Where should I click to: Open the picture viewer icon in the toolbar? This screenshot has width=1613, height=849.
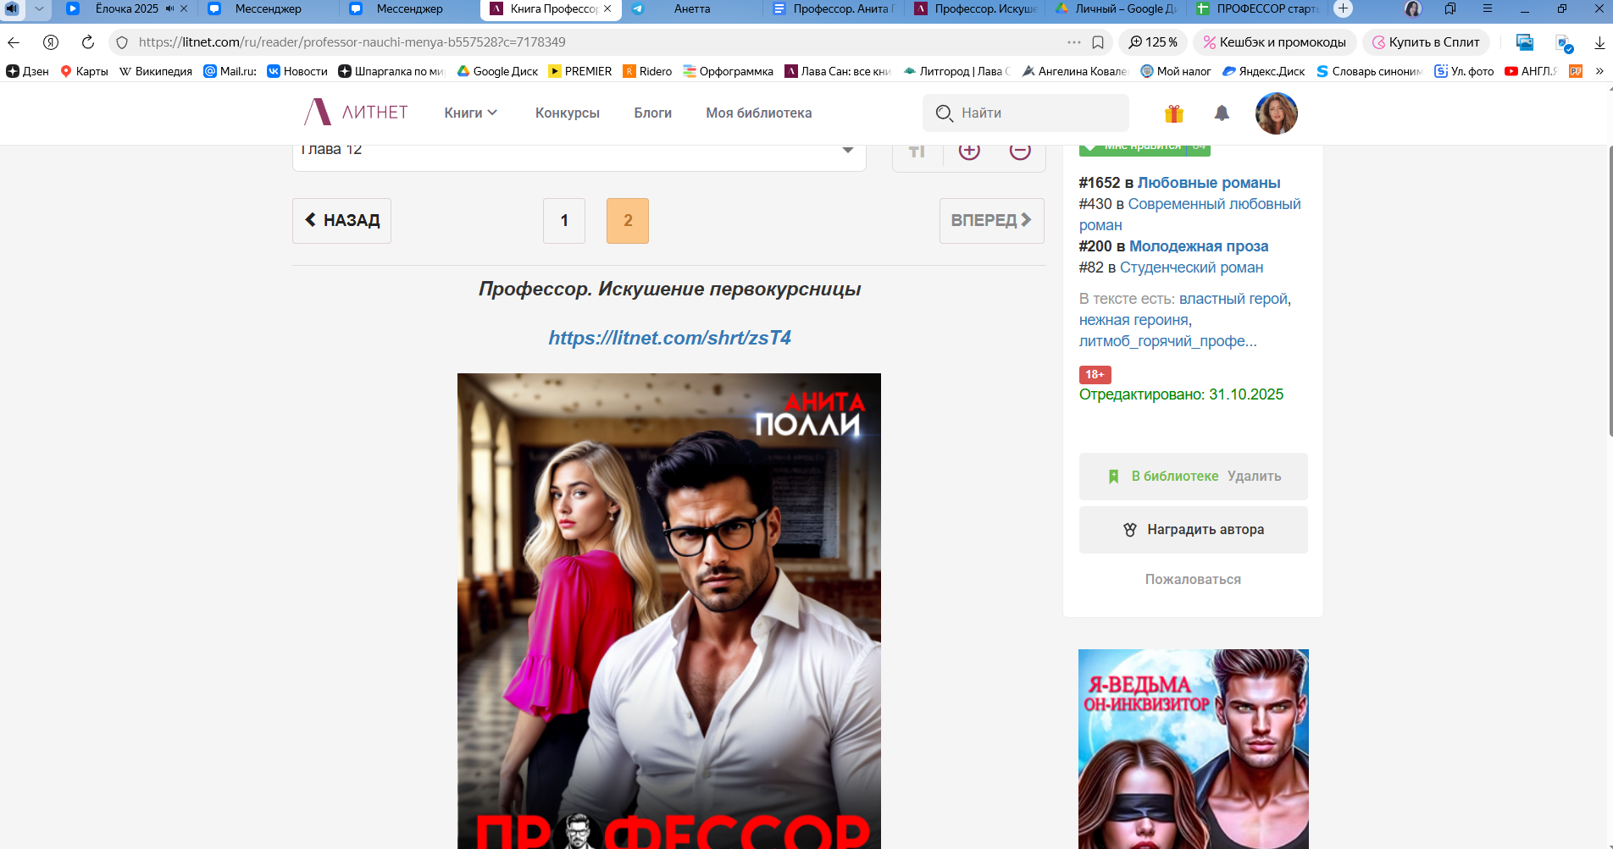(x=1525, y=42)
